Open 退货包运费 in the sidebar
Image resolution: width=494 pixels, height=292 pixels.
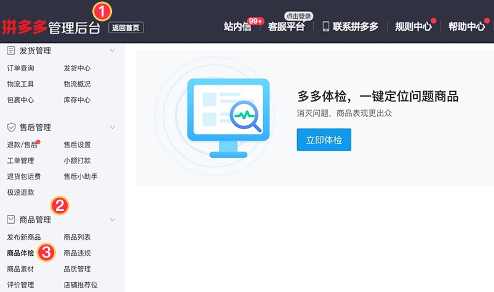(x=24, y=176)
